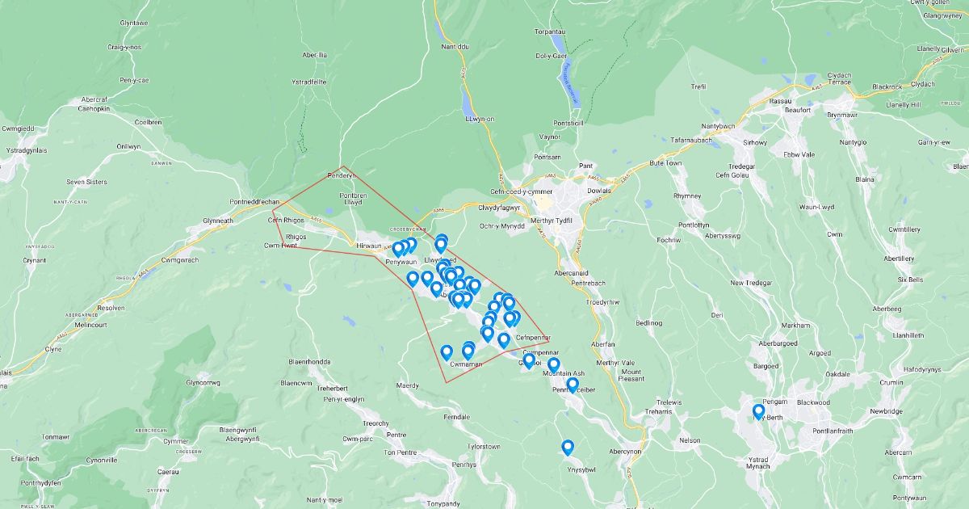
Task: Click the Fochriw label
Action: point(669,240)
